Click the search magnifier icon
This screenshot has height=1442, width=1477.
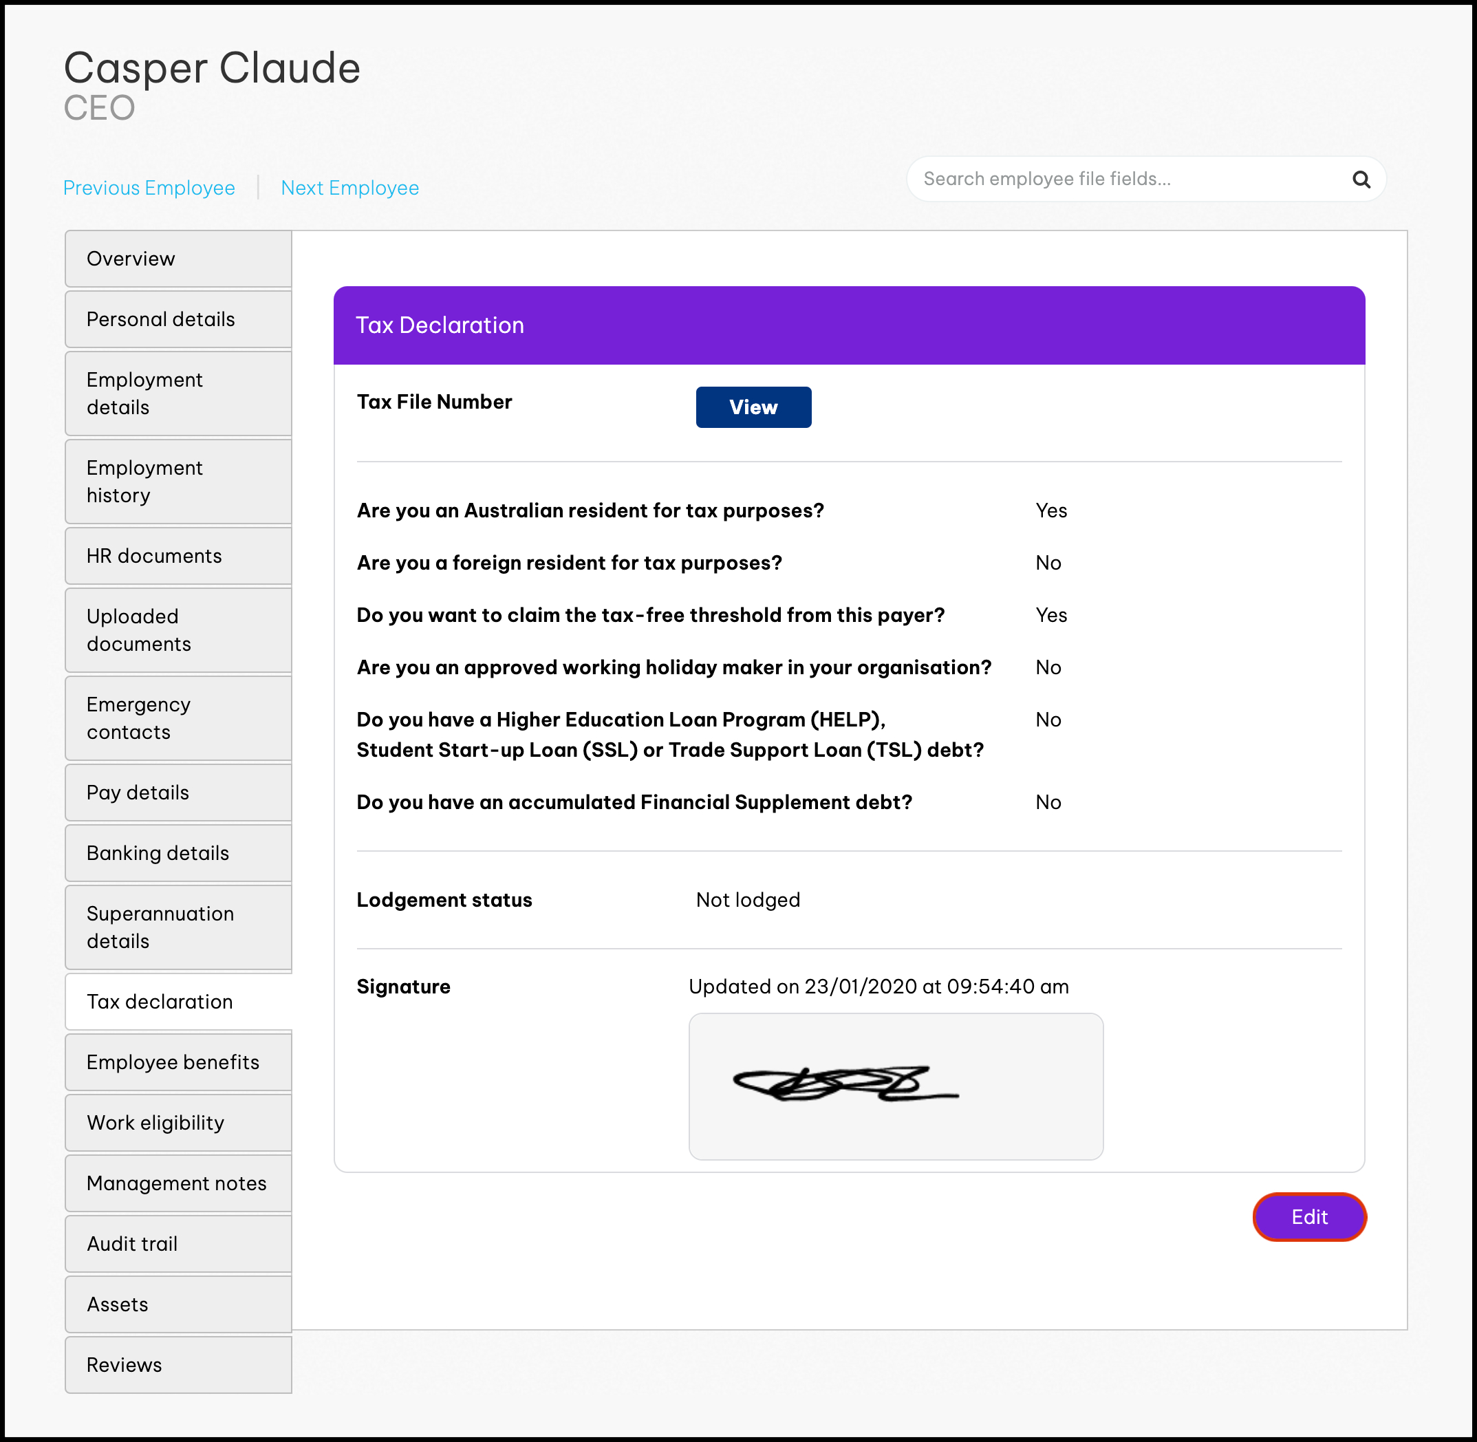pos(1360,180)
